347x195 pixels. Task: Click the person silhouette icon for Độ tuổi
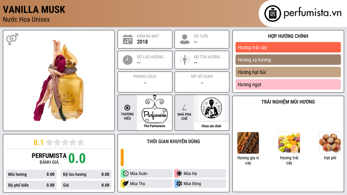[x=185, y=39]
